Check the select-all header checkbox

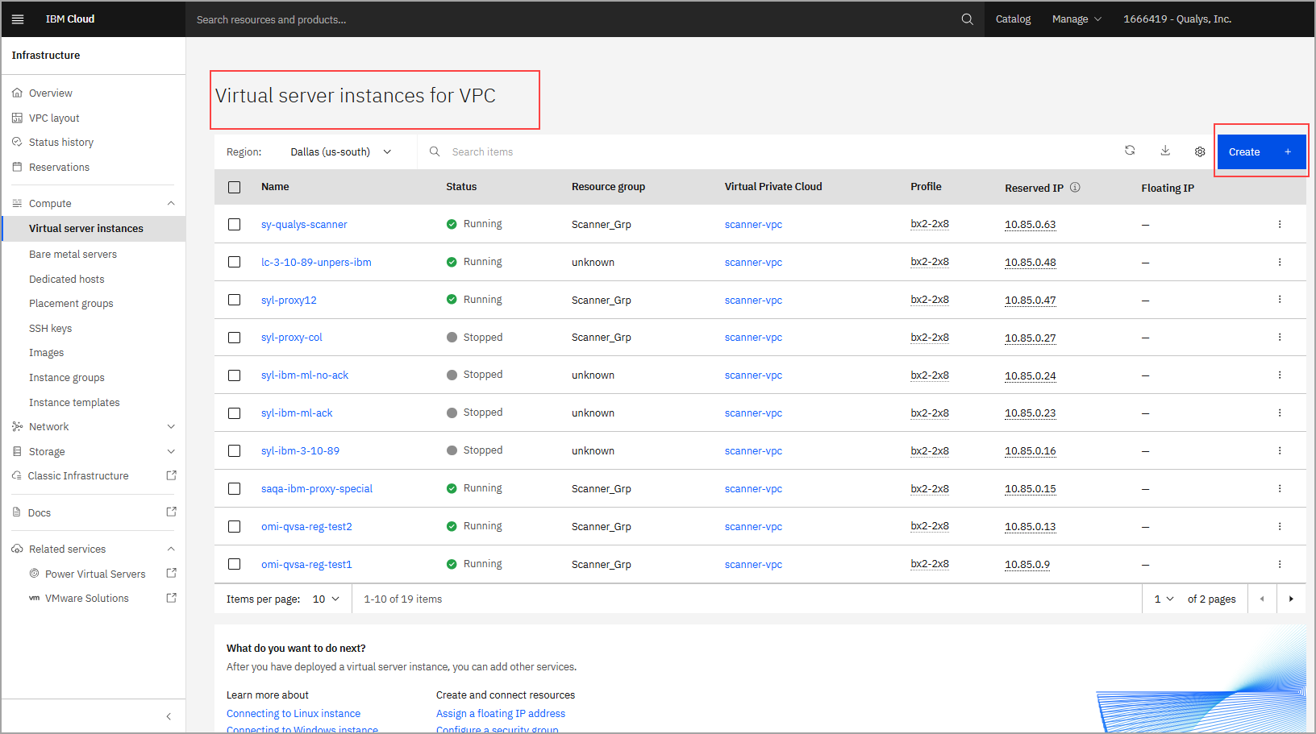[235, 187]
